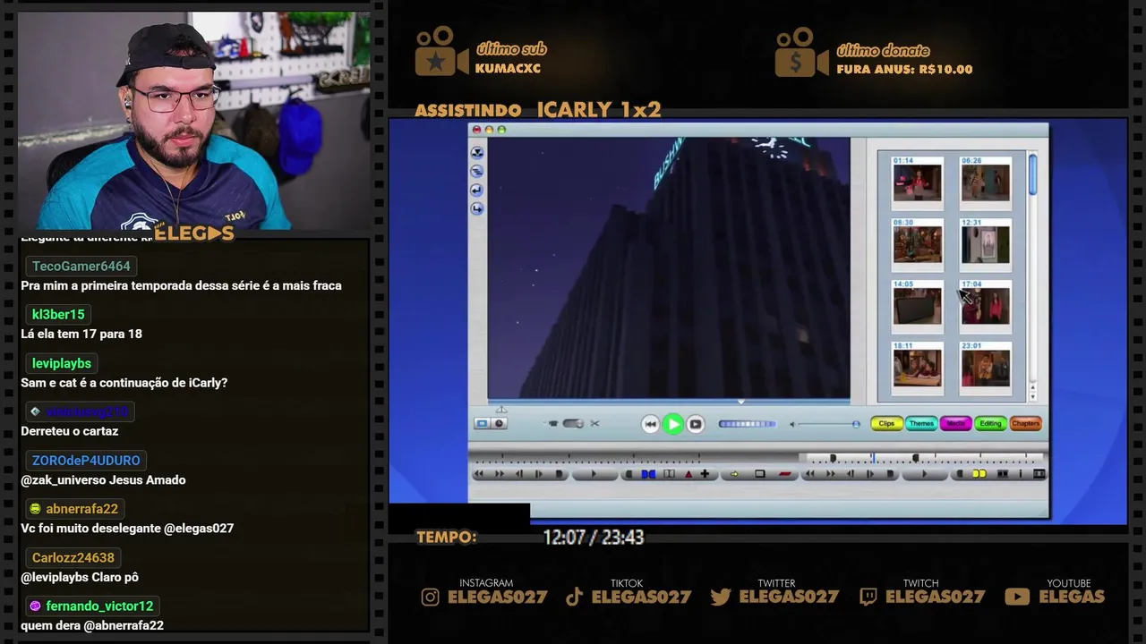Click the yellow arrow icon

tap(734, 474)
